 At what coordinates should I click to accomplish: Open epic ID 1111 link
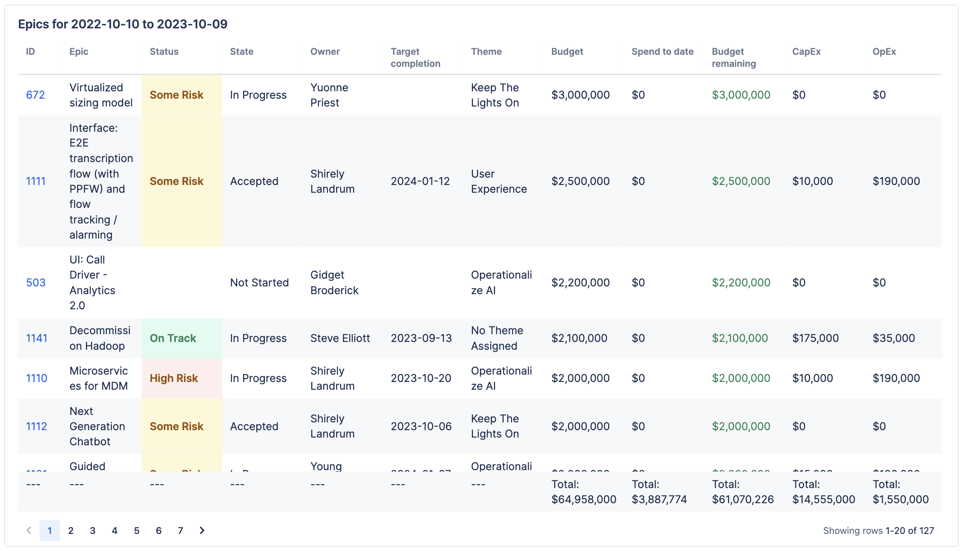click(36, 181)
